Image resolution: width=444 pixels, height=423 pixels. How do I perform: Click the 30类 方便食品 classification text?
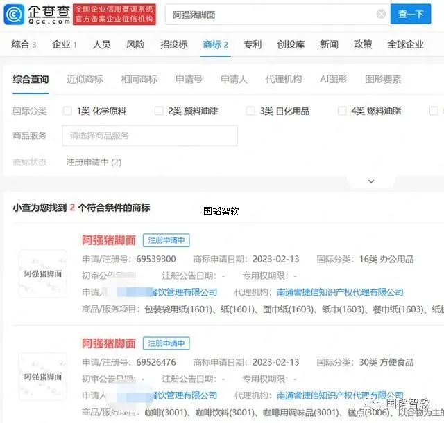pos(386,362)
